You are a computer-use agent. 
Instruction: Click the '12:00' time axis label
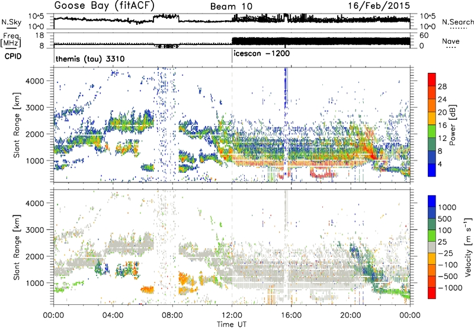232,316
